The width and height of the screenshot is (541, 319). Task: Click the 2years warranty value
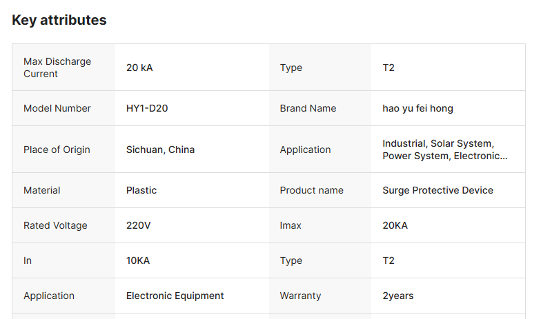(398, 296)
